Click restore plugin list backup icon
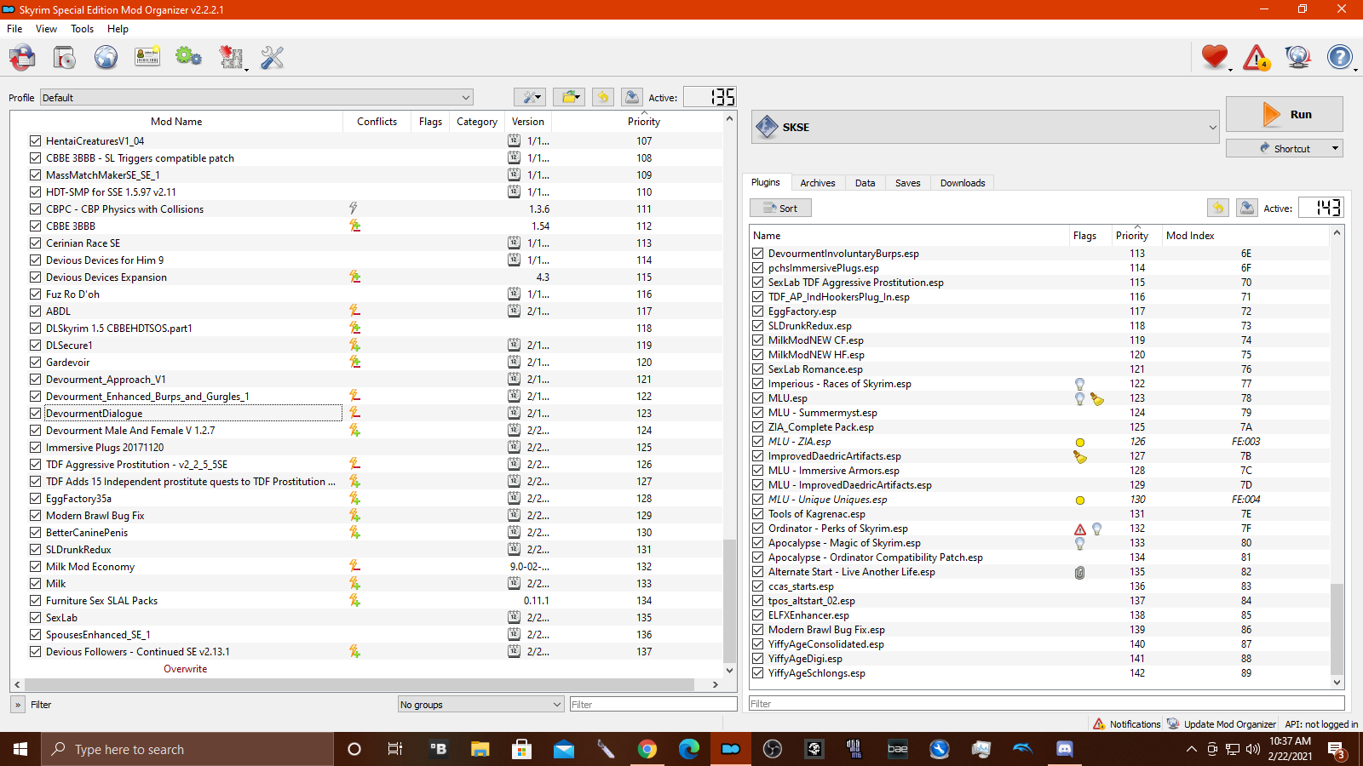Viewport: 1363px width, 766px height. (1218, 208)
